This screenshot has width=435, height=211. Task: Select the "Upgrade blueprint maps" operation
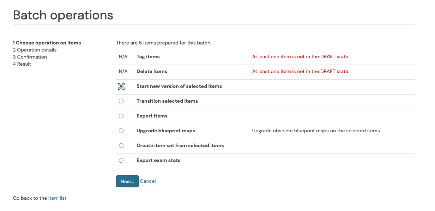pyautogui.click(x=121, y=131)
